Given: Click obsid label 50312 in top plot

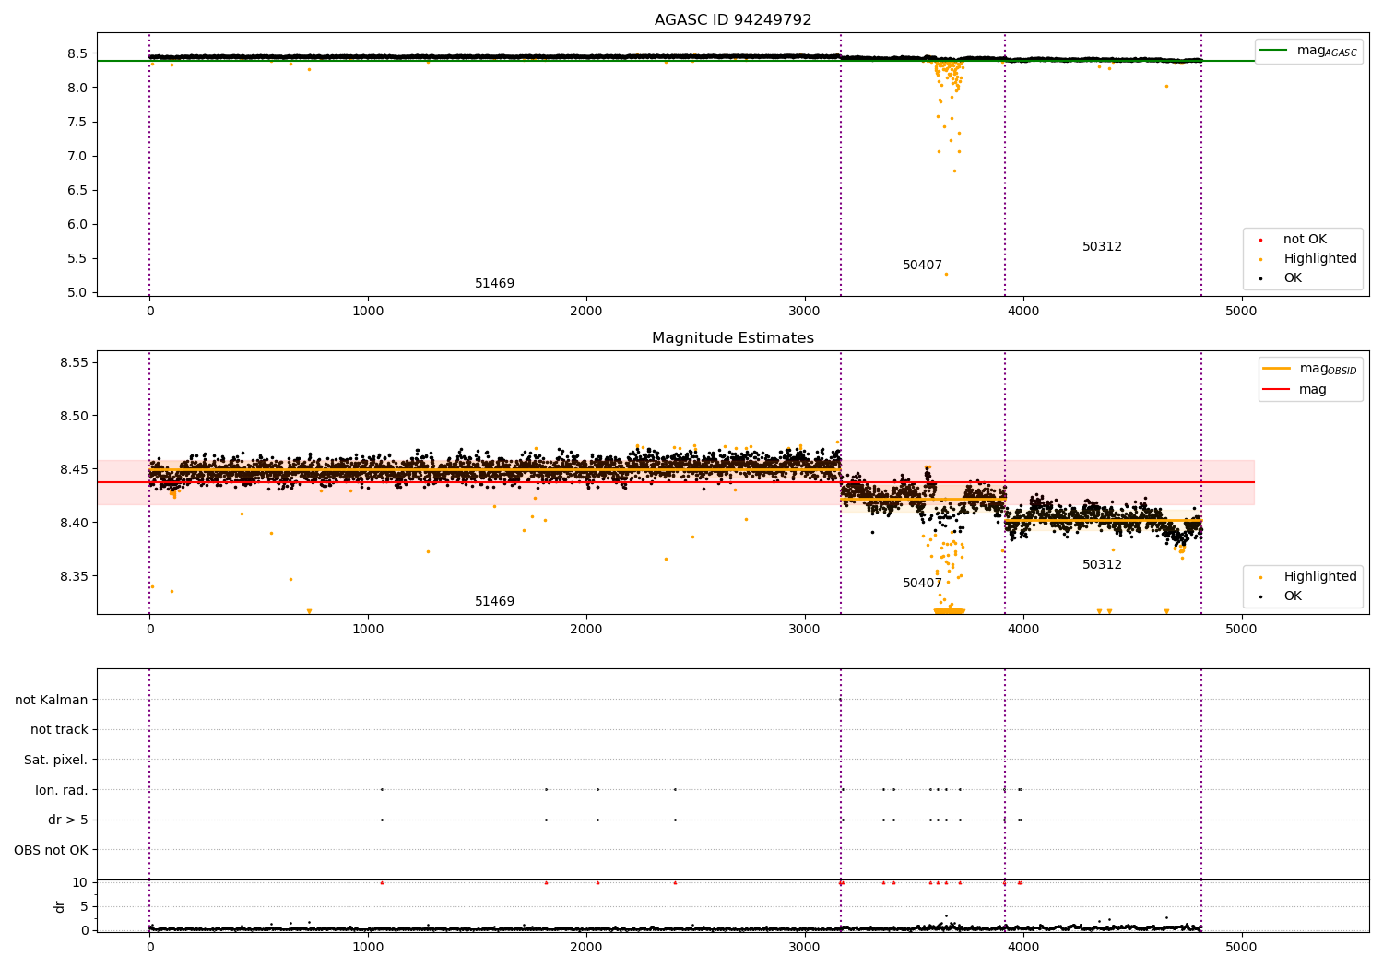Looking at the screenshot, I should click(x=1102, y=247).
